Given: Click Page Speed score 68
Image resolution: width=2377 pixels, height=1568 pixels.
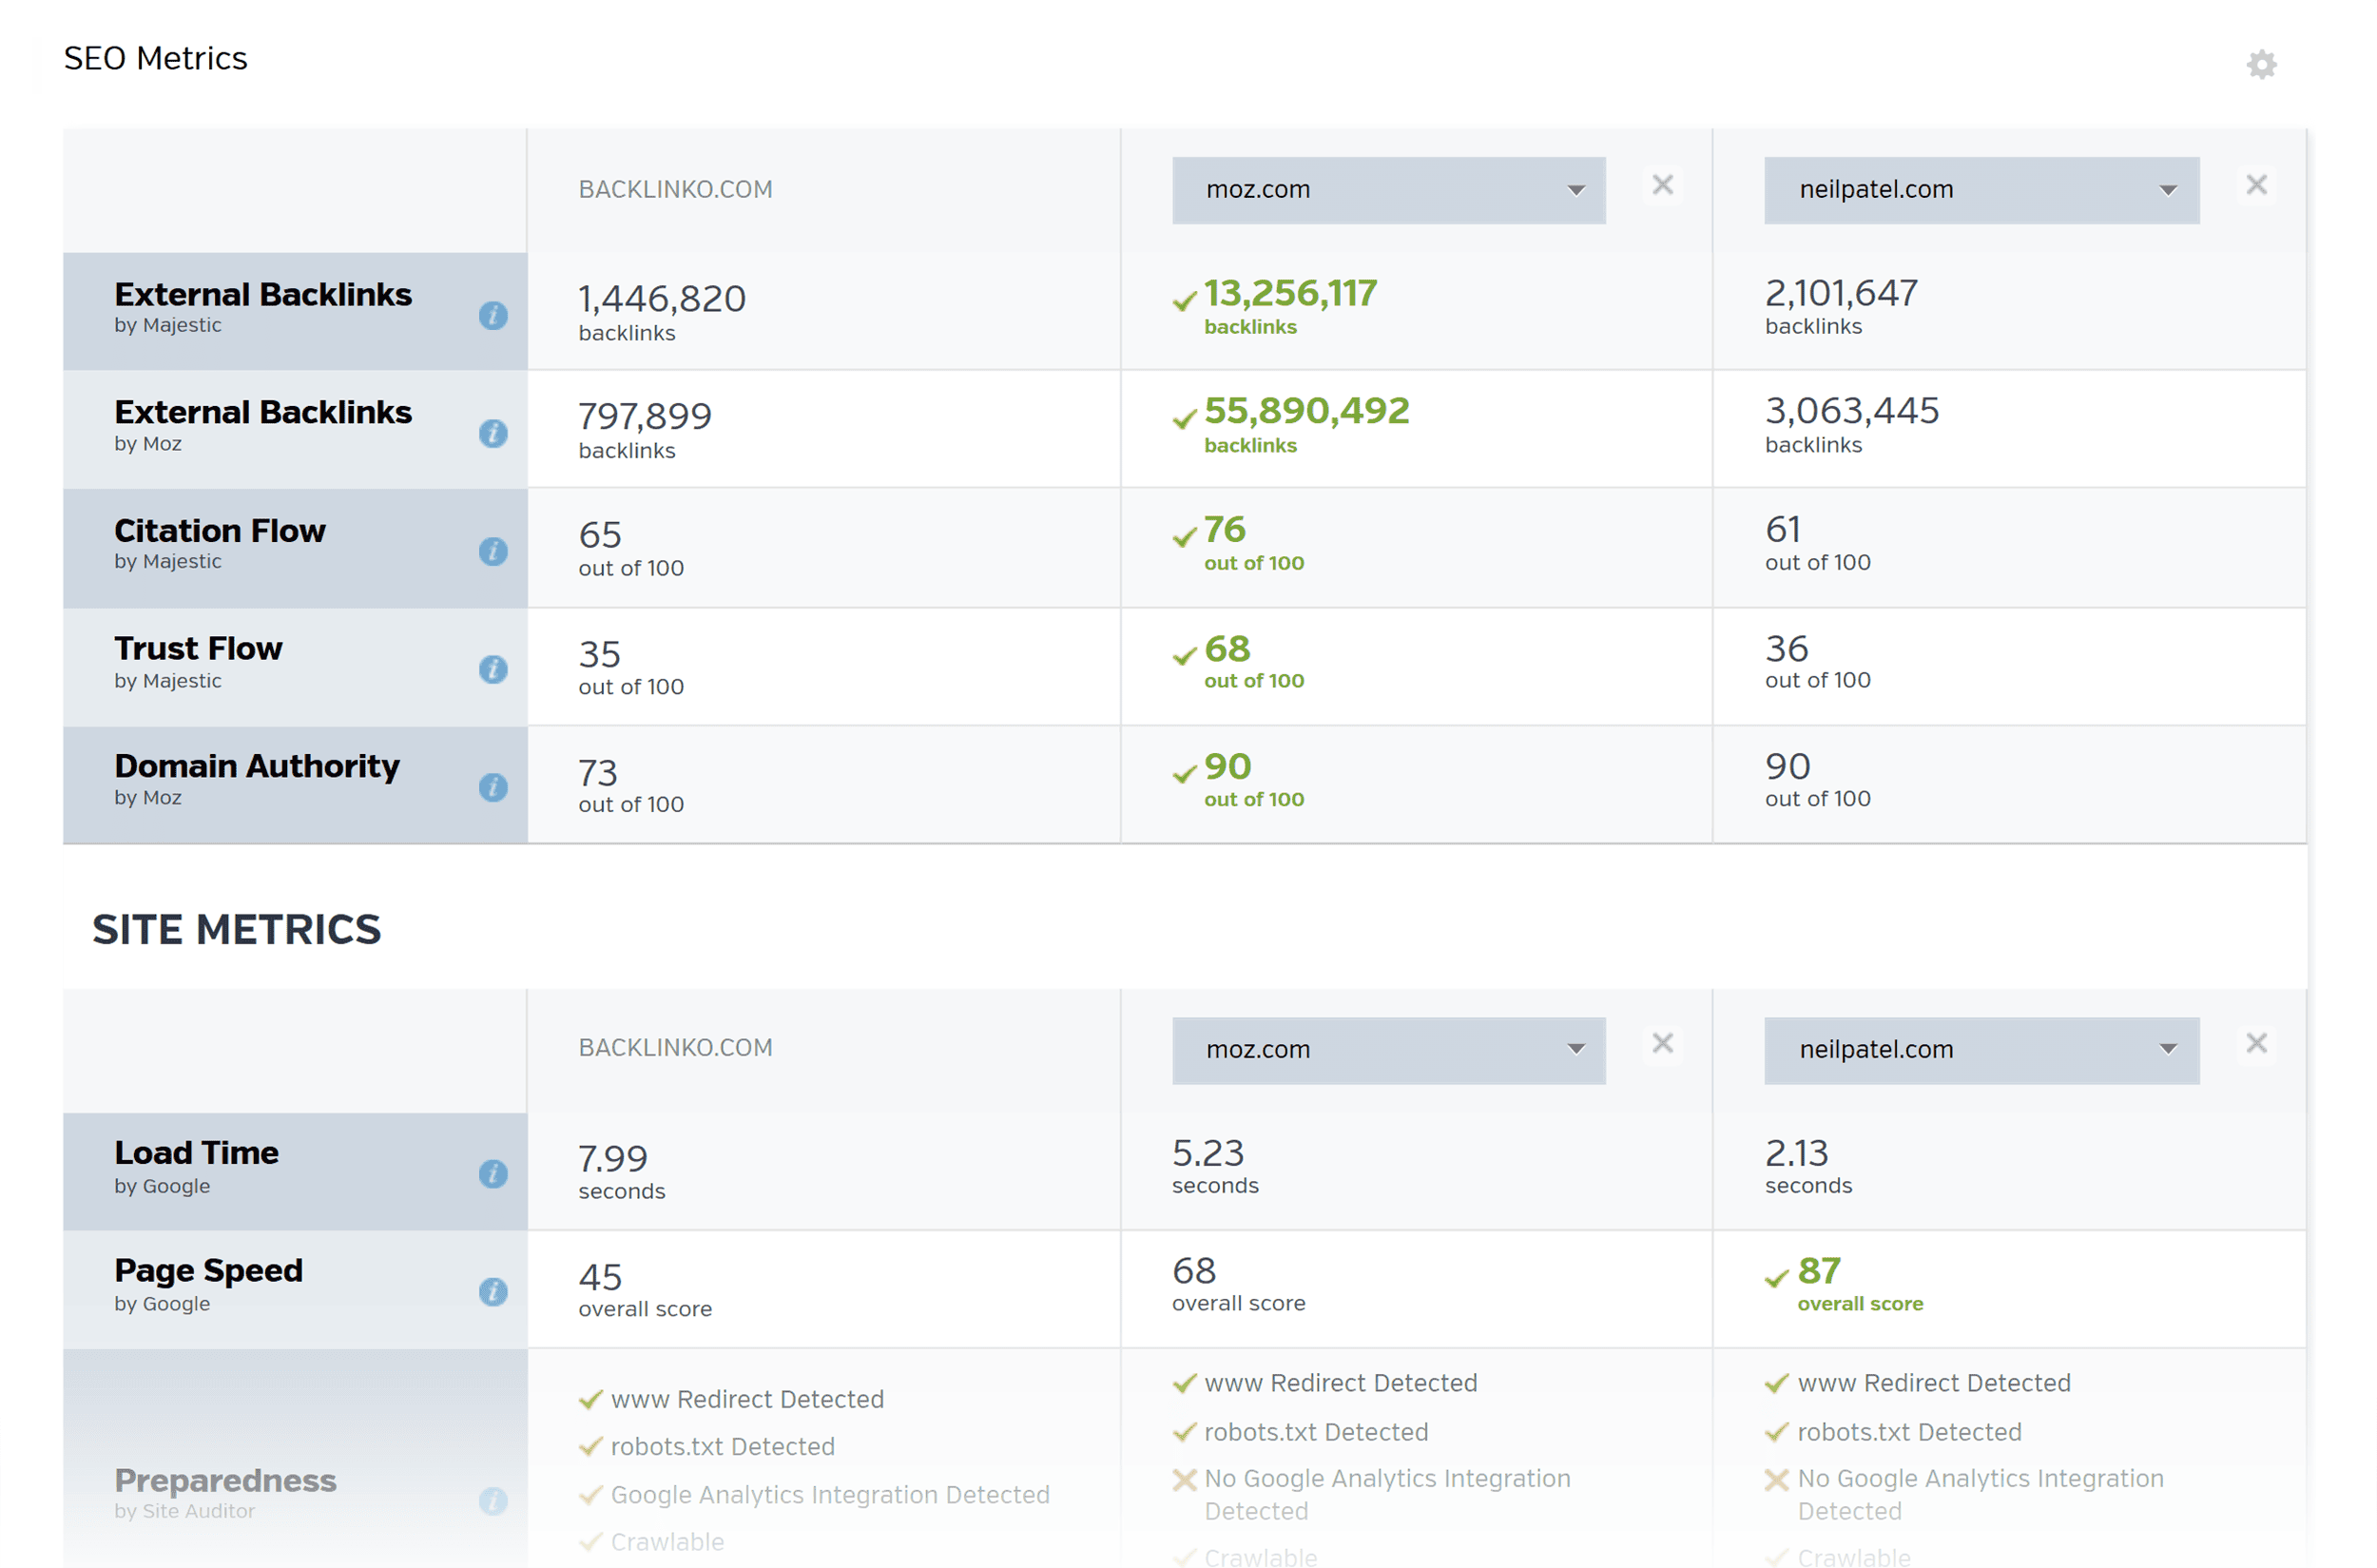Looking at the screenshot, I should 1194,1271.
